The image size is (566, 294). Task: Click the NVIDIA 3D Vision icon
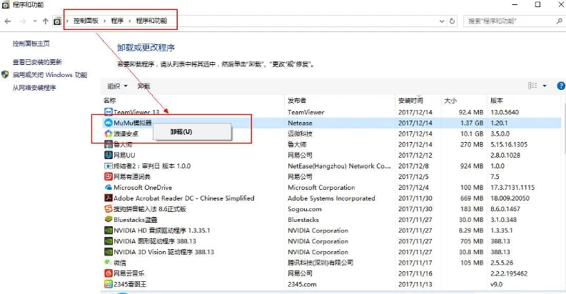(108, 252)
